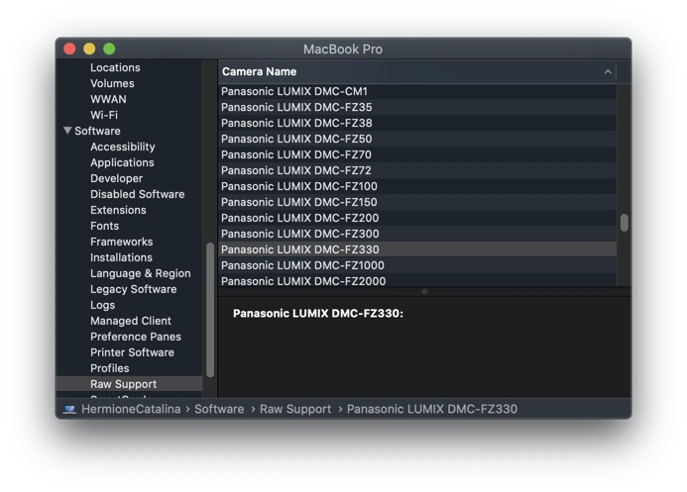Screen dimensions: 687x492
Task: Click Software in the path bar
Action: point(219,409)
